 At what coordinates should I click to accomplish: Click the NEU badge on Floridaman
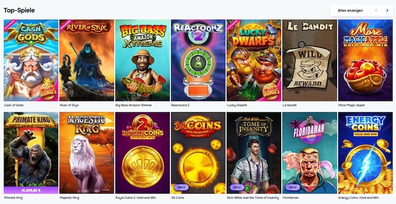click(293, 187)
